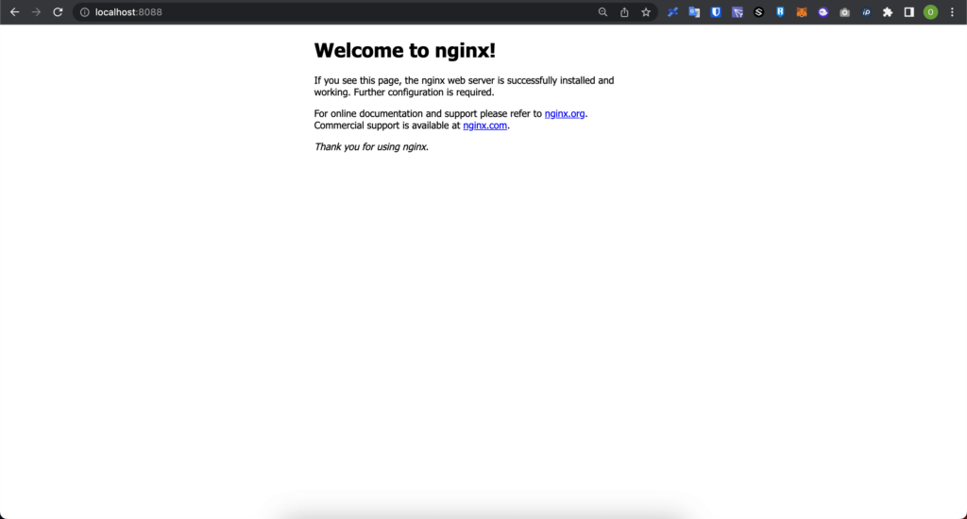Toggle the browser side panel
967x519 pixels.
[909, 12]
